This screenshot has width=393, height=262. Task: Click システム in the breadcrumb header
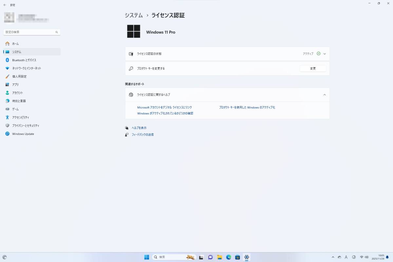(134, 15)
